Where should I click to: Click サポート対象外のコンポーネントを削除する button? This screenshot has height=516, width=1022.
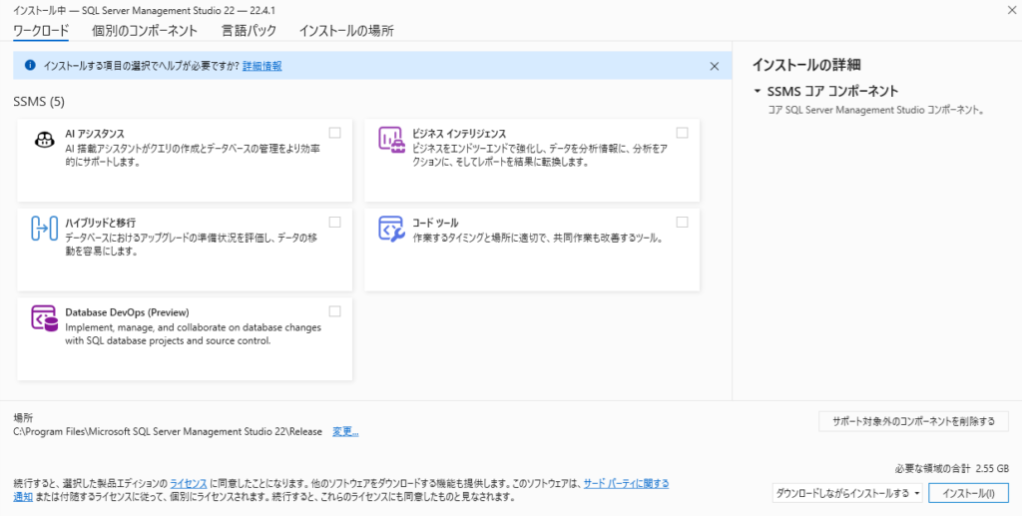[x=913, y=421]
